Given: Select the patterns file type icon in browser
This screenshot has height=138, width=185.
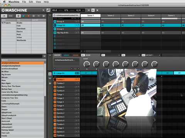Looking at the screenshot, I should [x=34, y=16].
